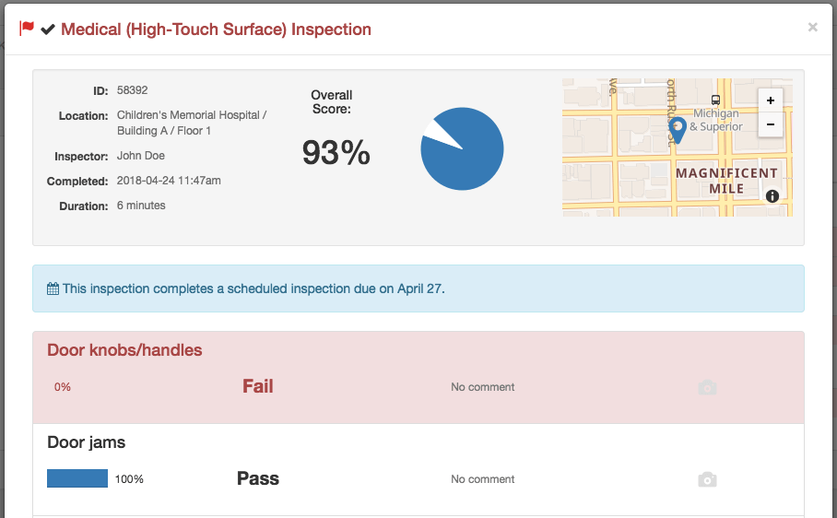Image resolution: width=837 pixels, height=518 pixels.
Task: Click the bus stop icon on map
Action: (716, 100)
